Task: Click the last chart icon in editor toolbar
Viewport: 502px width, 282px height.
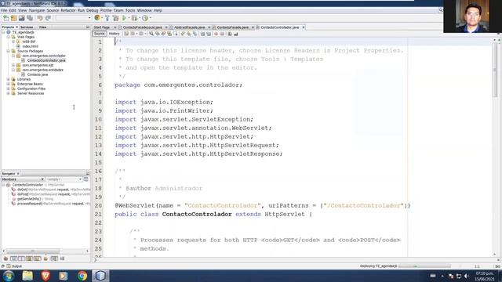Action: [236, 34]
